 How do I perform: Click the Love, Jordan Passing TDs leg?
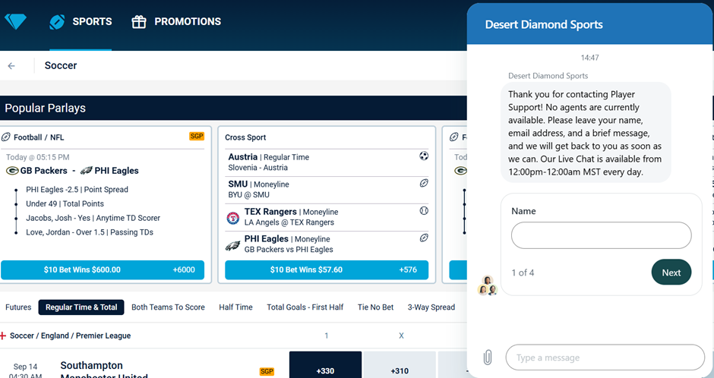point(90,232)
